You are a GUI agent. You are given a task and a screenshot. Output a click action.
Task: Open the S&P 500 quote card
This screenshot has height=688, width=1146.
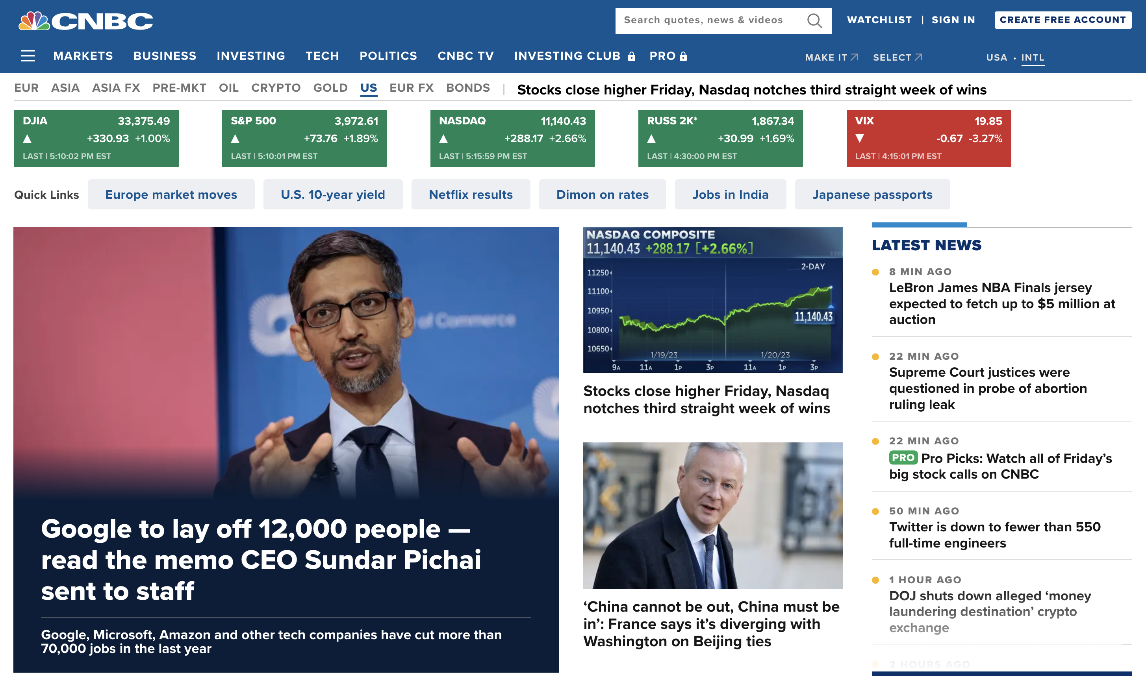304,138
